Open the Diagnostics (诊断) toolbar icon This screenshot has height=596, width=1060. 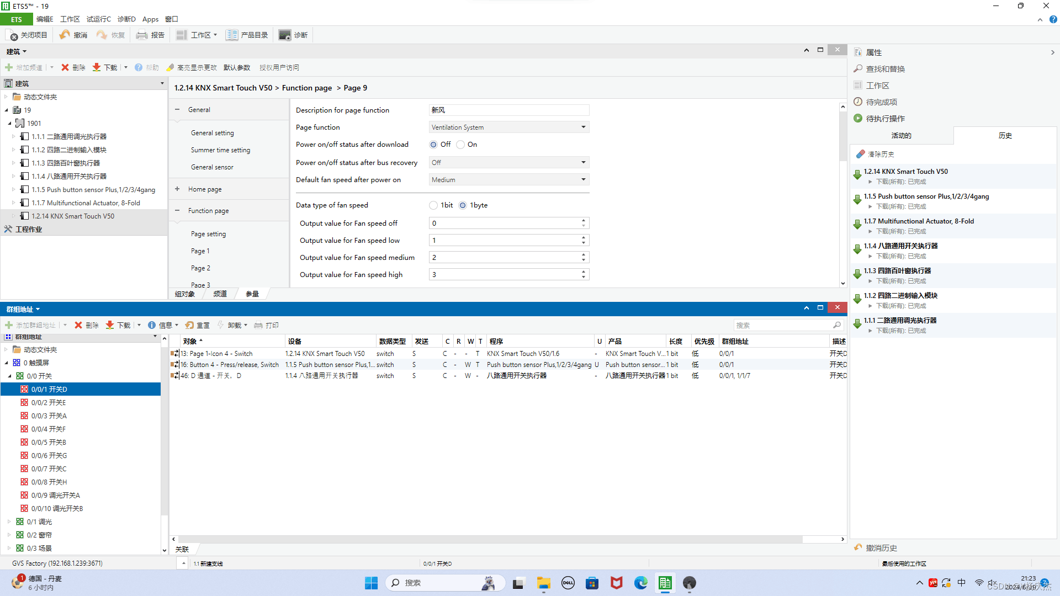tap(284, 35)
